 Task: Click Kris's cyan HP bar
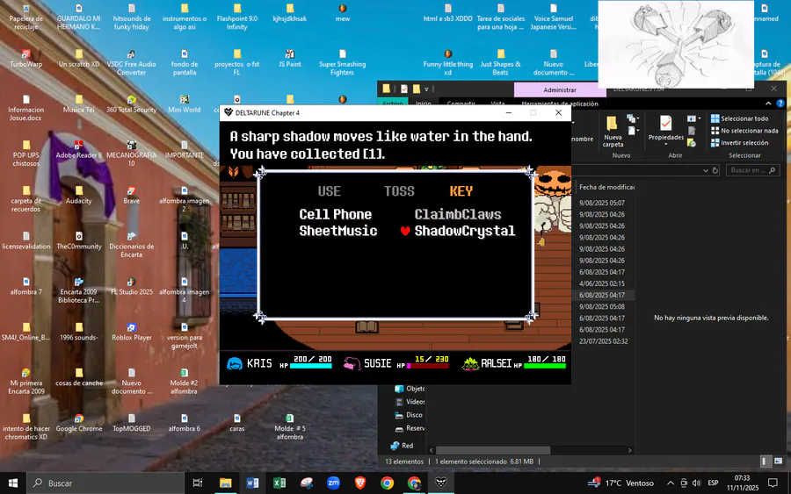coord(311,366)
